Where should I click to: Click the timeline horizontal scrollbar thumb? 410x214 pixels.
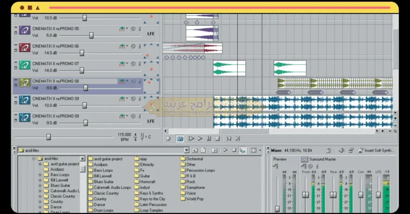tap(244, 131)
